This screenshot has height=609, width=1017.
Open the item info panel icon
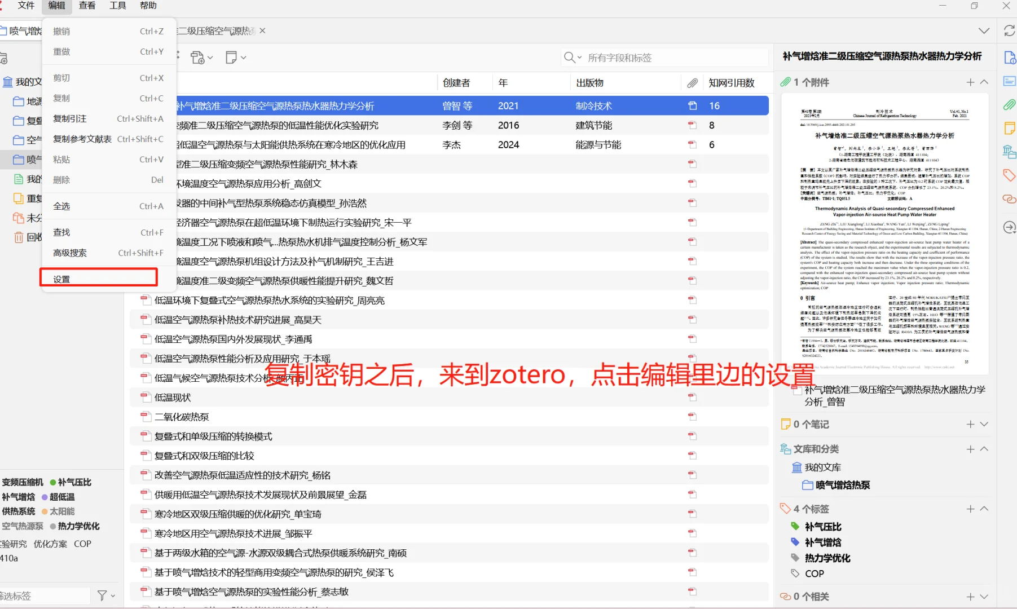click(1009, 57)
